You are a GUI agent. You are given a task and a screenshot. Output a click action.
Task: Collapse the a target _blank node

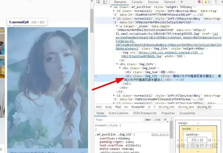117,26
